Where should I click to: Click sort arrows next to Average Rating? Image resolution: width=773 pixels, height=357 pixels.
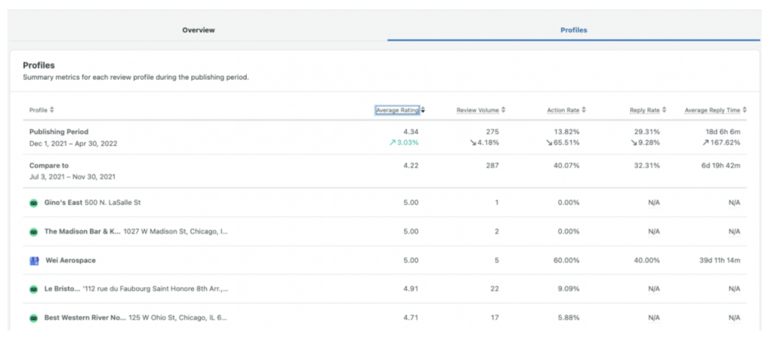(423, 110)
